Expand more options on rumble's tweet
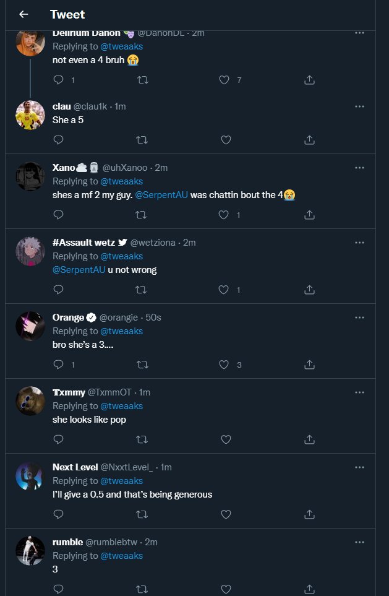 pyautogui.click(x=359, y=542)
